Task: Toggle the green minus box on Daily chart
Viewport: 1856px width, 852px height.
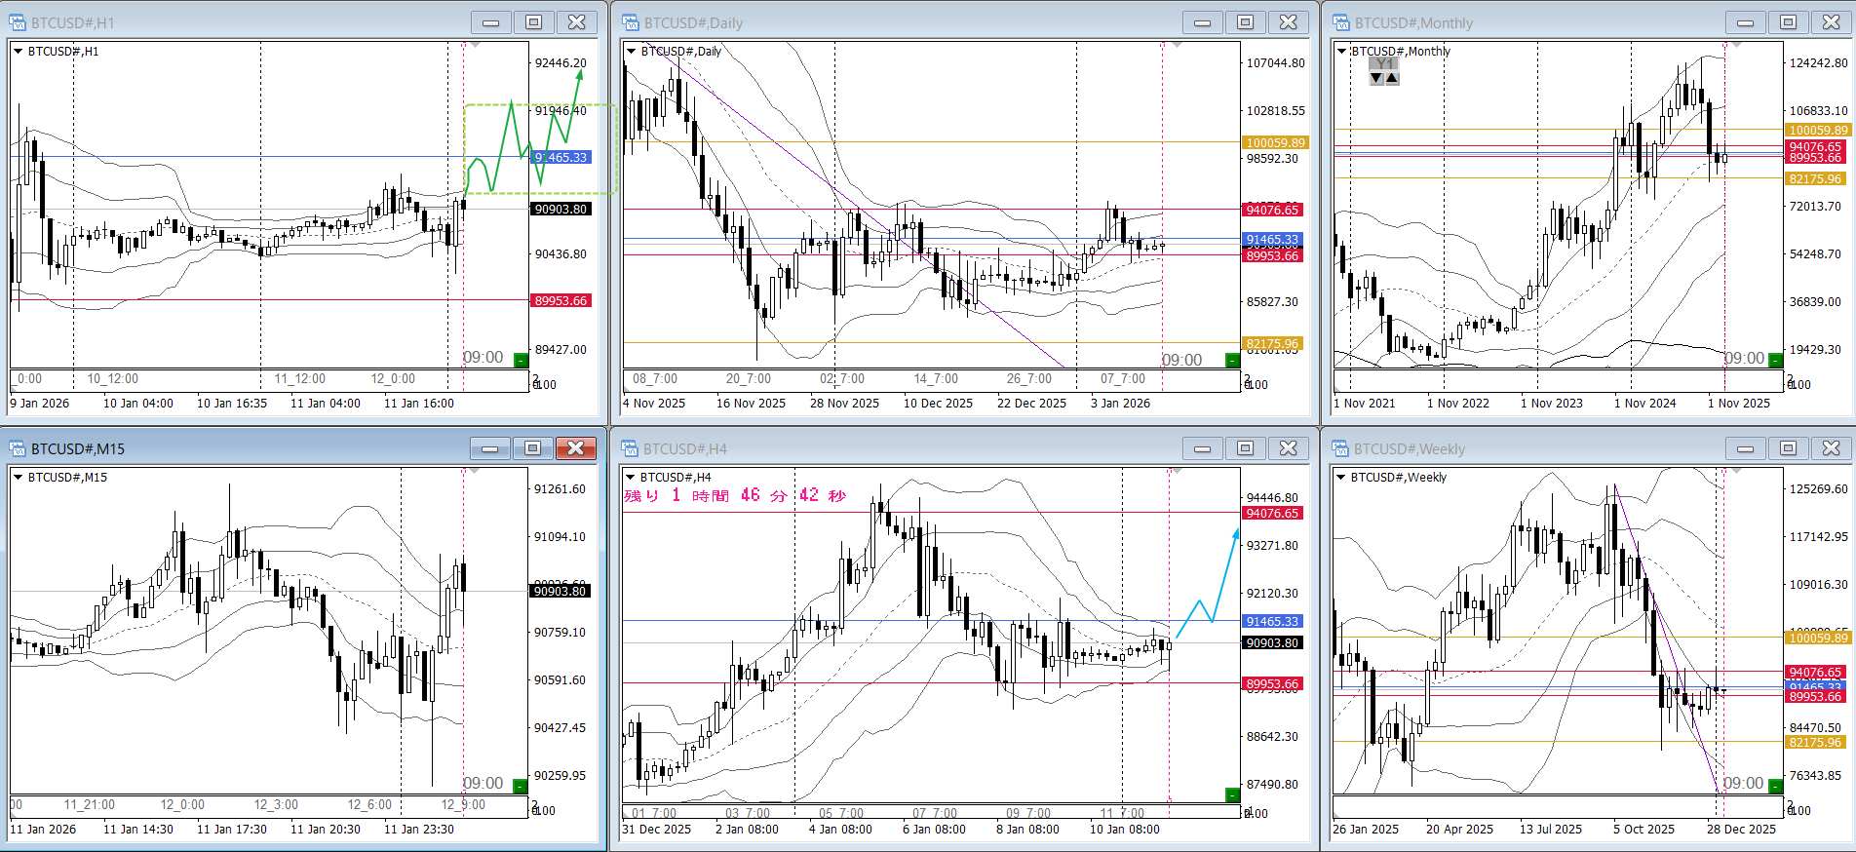Action: coord(1231,360)
